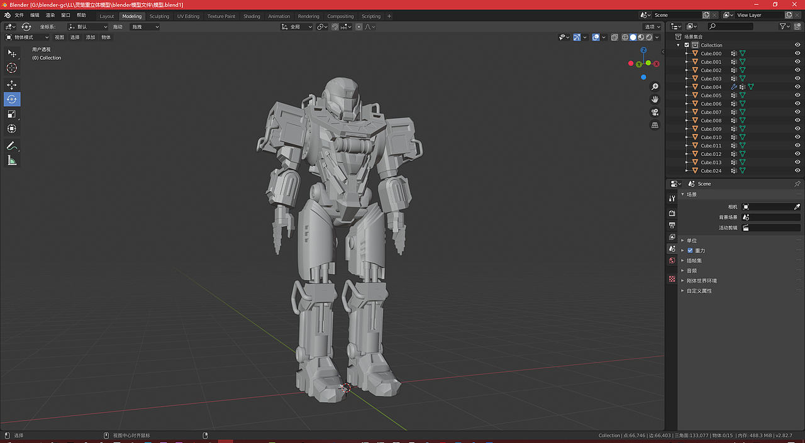Click the add workspace plus icon
The image size is (805, 443).
point(389,16)
